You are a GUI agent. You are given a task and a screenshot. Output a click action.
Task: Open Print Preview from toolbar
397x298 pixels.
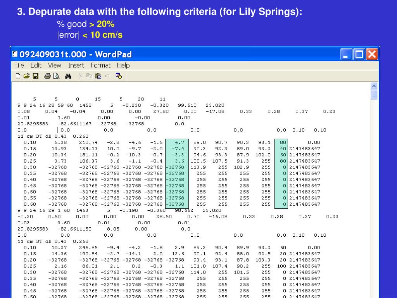click(56, 76)
